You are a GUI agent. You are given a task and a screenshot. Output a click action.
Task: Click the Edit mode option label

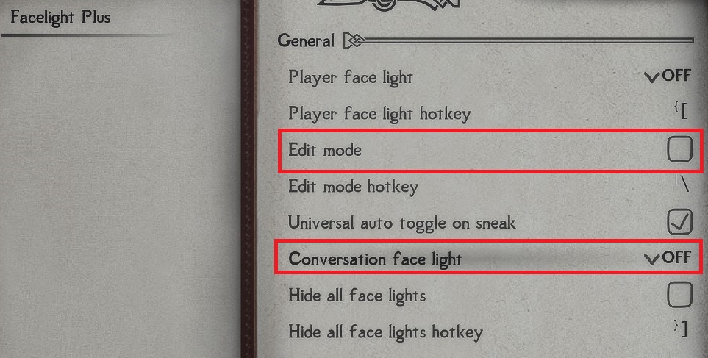[x=325, y=150]
